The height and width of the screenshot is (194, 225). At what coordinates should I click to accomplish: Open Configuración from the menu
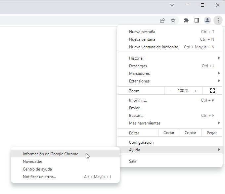(x=141, y=142)
